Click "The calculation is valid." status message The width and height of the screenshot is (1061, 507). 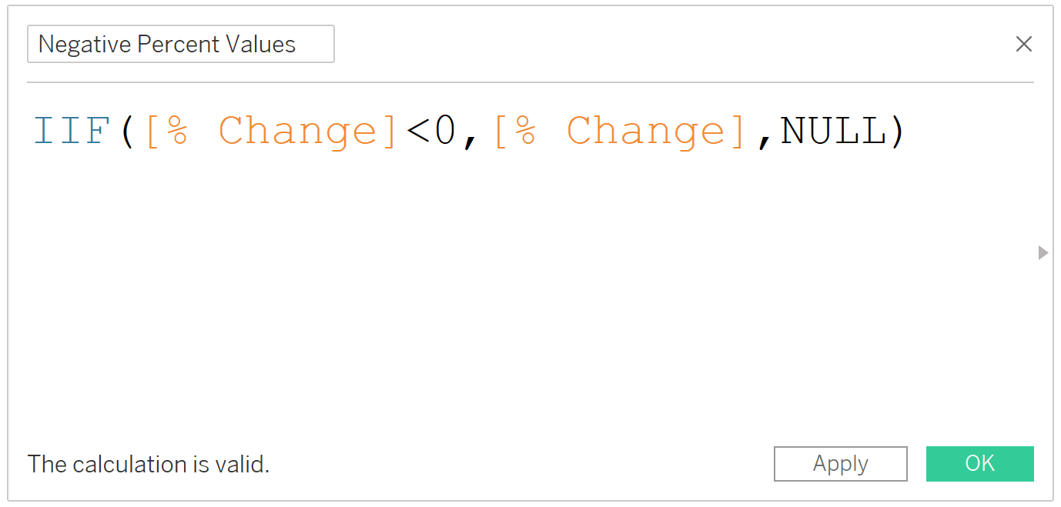pyautogui.click(x=149, y=464)
